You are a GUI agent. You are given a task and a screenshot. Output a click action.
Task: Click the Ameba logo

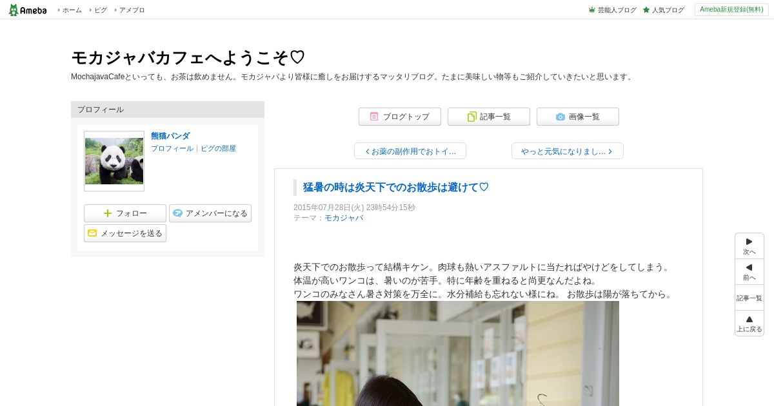tap(28, 10)
